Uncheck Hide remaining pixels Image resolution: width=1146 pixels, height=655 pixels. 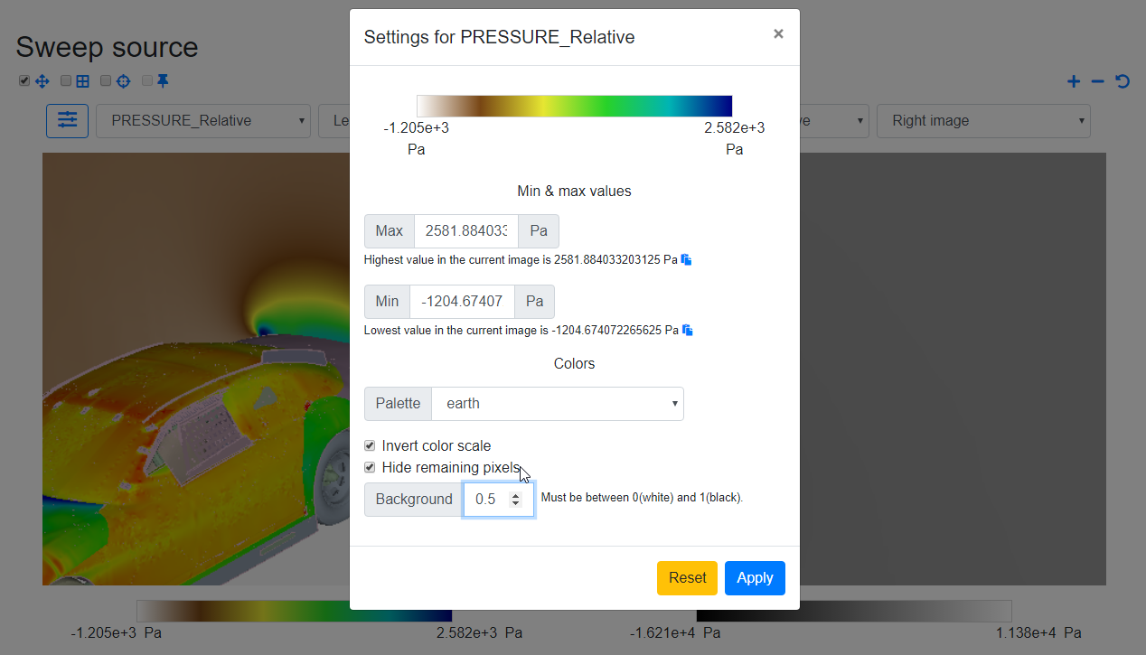(370, 467)
